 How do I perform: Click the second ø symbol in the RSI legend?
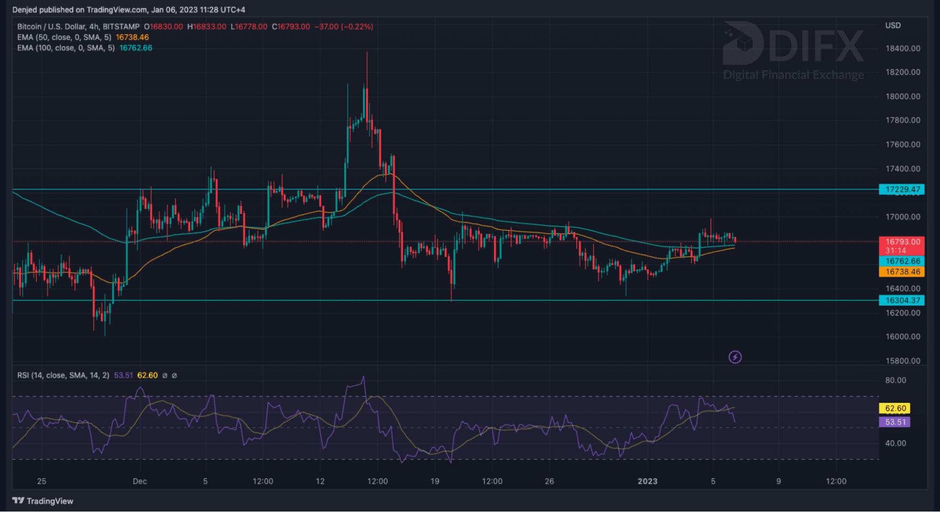[x=174, y=376]
